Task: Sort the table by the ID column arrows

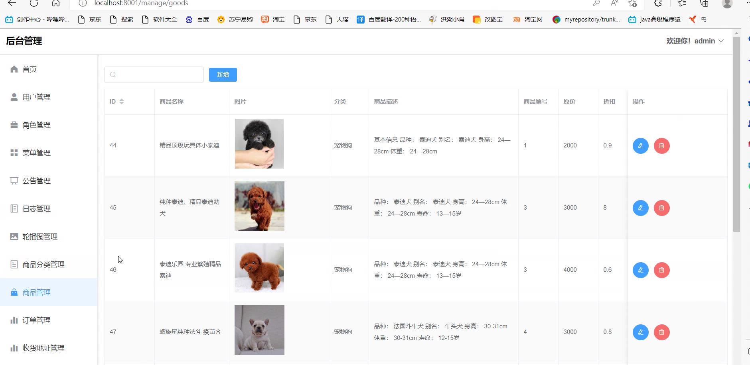Action: click(x=122, y=102)
